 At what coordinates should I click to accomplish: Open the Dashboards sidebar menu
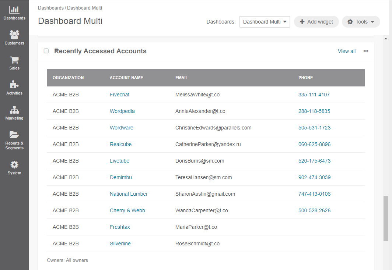tap(14, 13)
